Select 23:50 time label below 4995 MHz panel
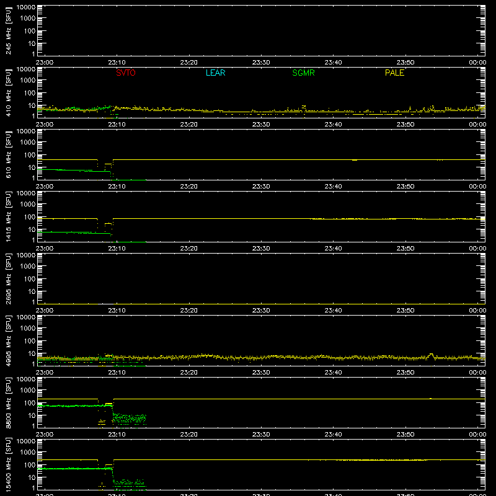496x496 pixels. click(405, 373)
